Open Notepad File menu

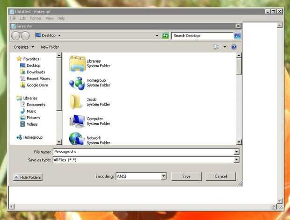pos(13,18)
